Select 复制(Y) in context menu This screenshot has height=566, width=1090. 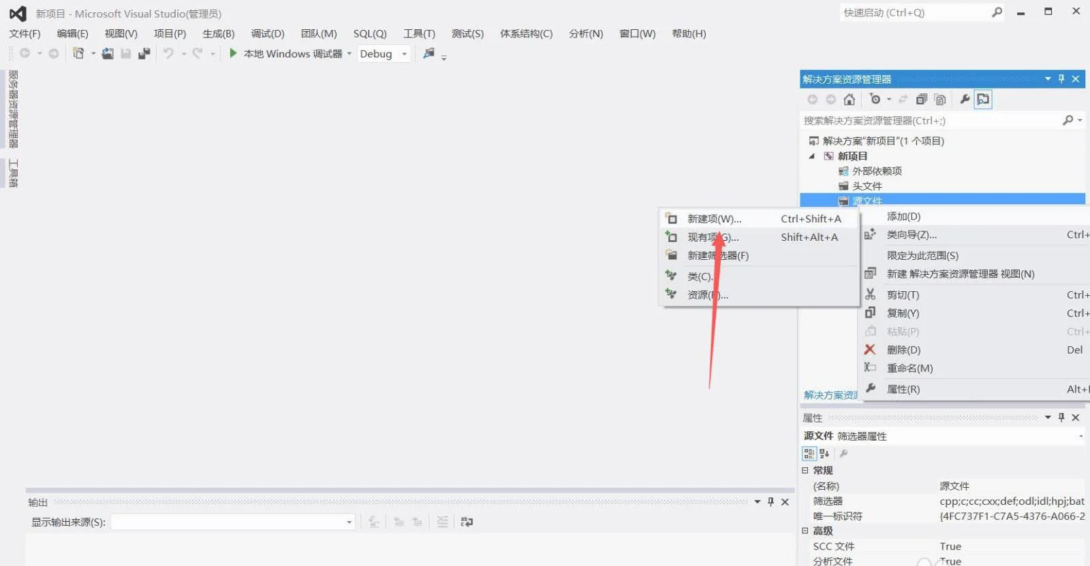click(x=976, y=313)
